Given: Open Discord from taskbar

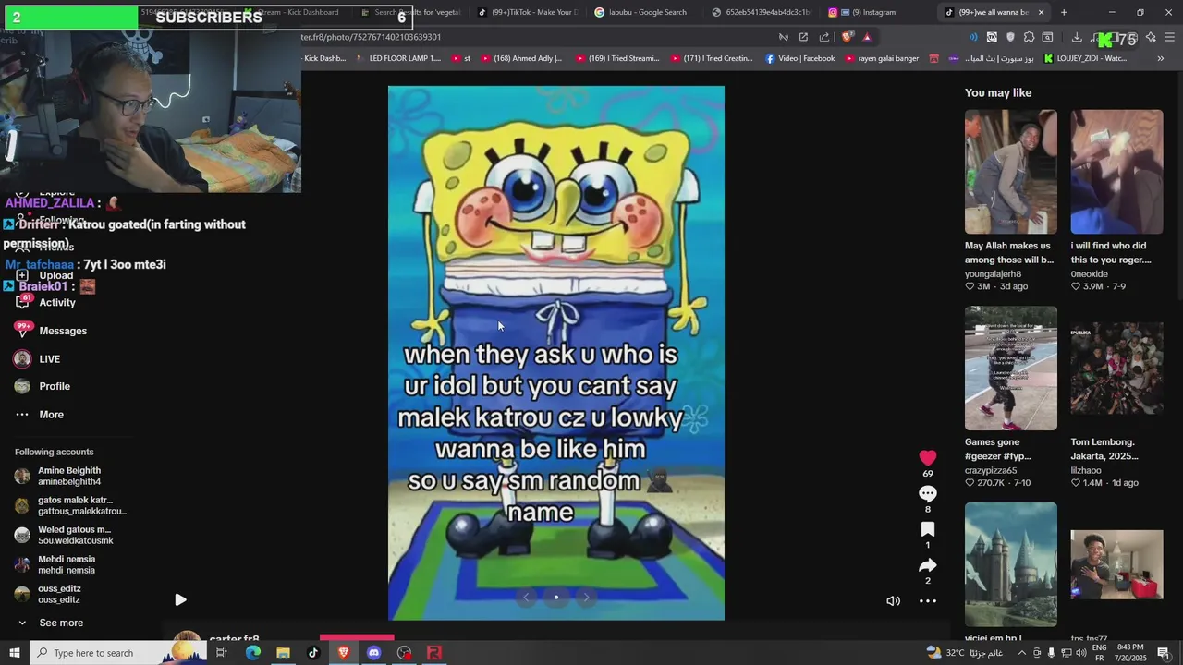Looking at the screenshot, I should (373, 653).
